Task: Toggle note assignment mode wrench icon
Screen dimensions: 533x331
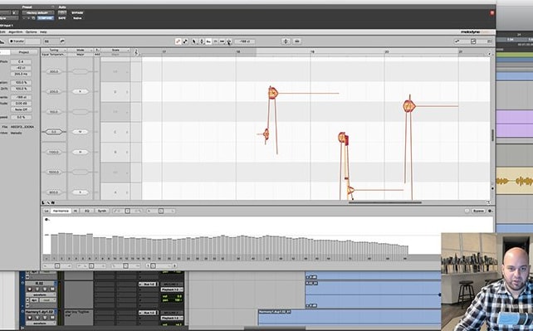Action: 178,41
